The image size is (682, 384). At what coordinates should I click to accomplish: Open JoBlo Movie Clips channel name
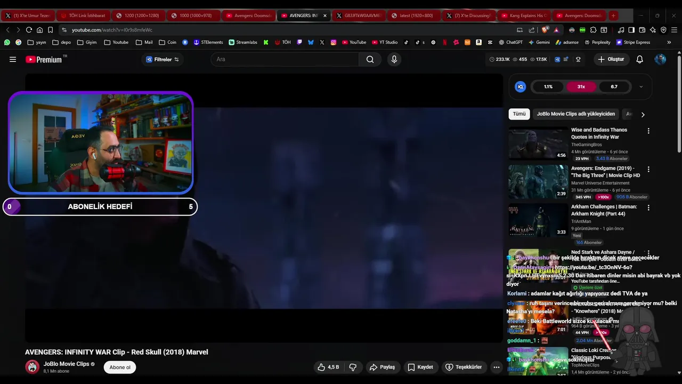click(x=66, y=364)
